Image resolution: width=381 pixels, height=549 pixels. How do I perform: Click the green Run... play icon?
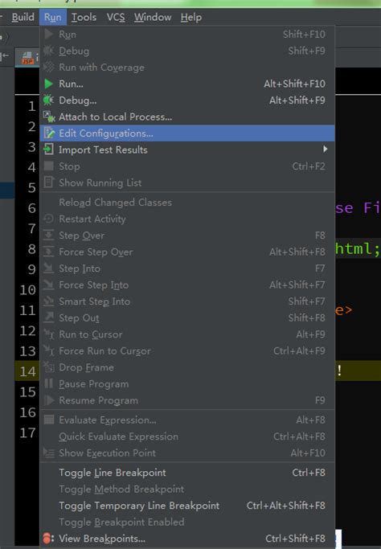(x=49, y=84)
